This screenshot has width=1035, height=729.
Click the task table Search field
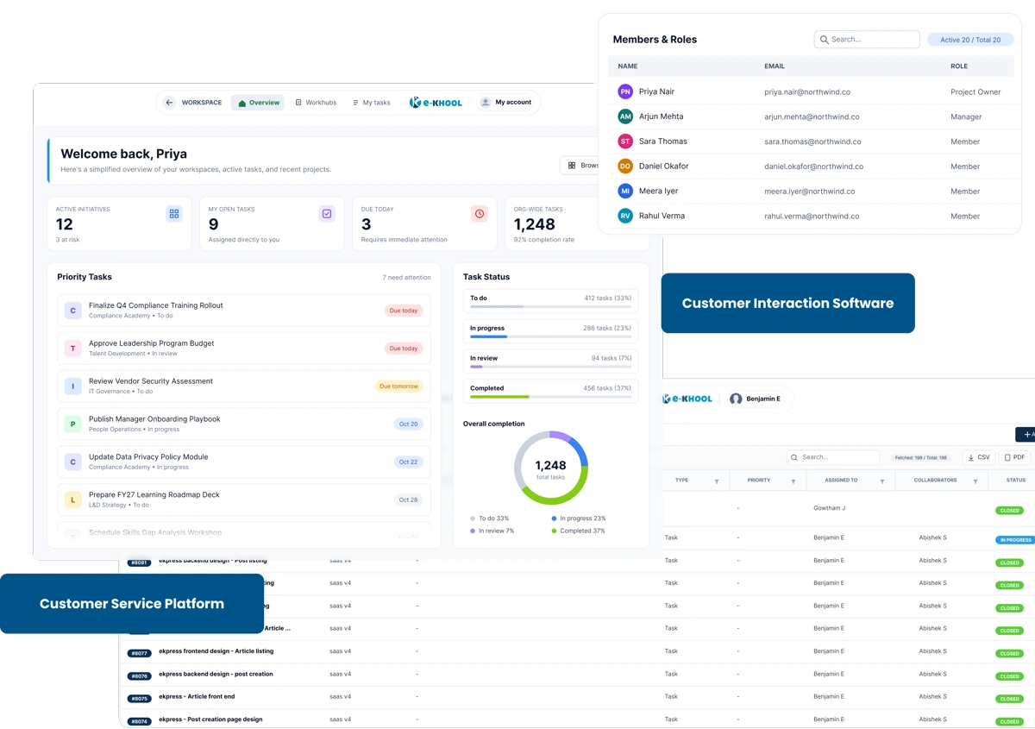tap(833, 457)
